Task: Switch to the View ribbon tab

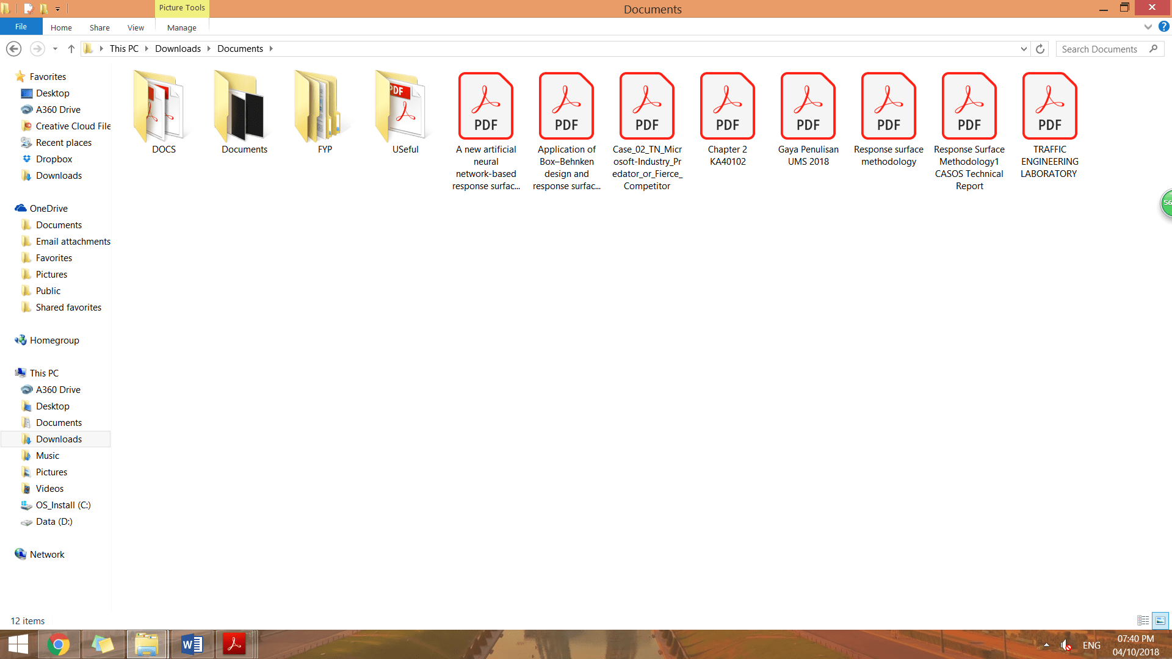Action: pos(136,27)
